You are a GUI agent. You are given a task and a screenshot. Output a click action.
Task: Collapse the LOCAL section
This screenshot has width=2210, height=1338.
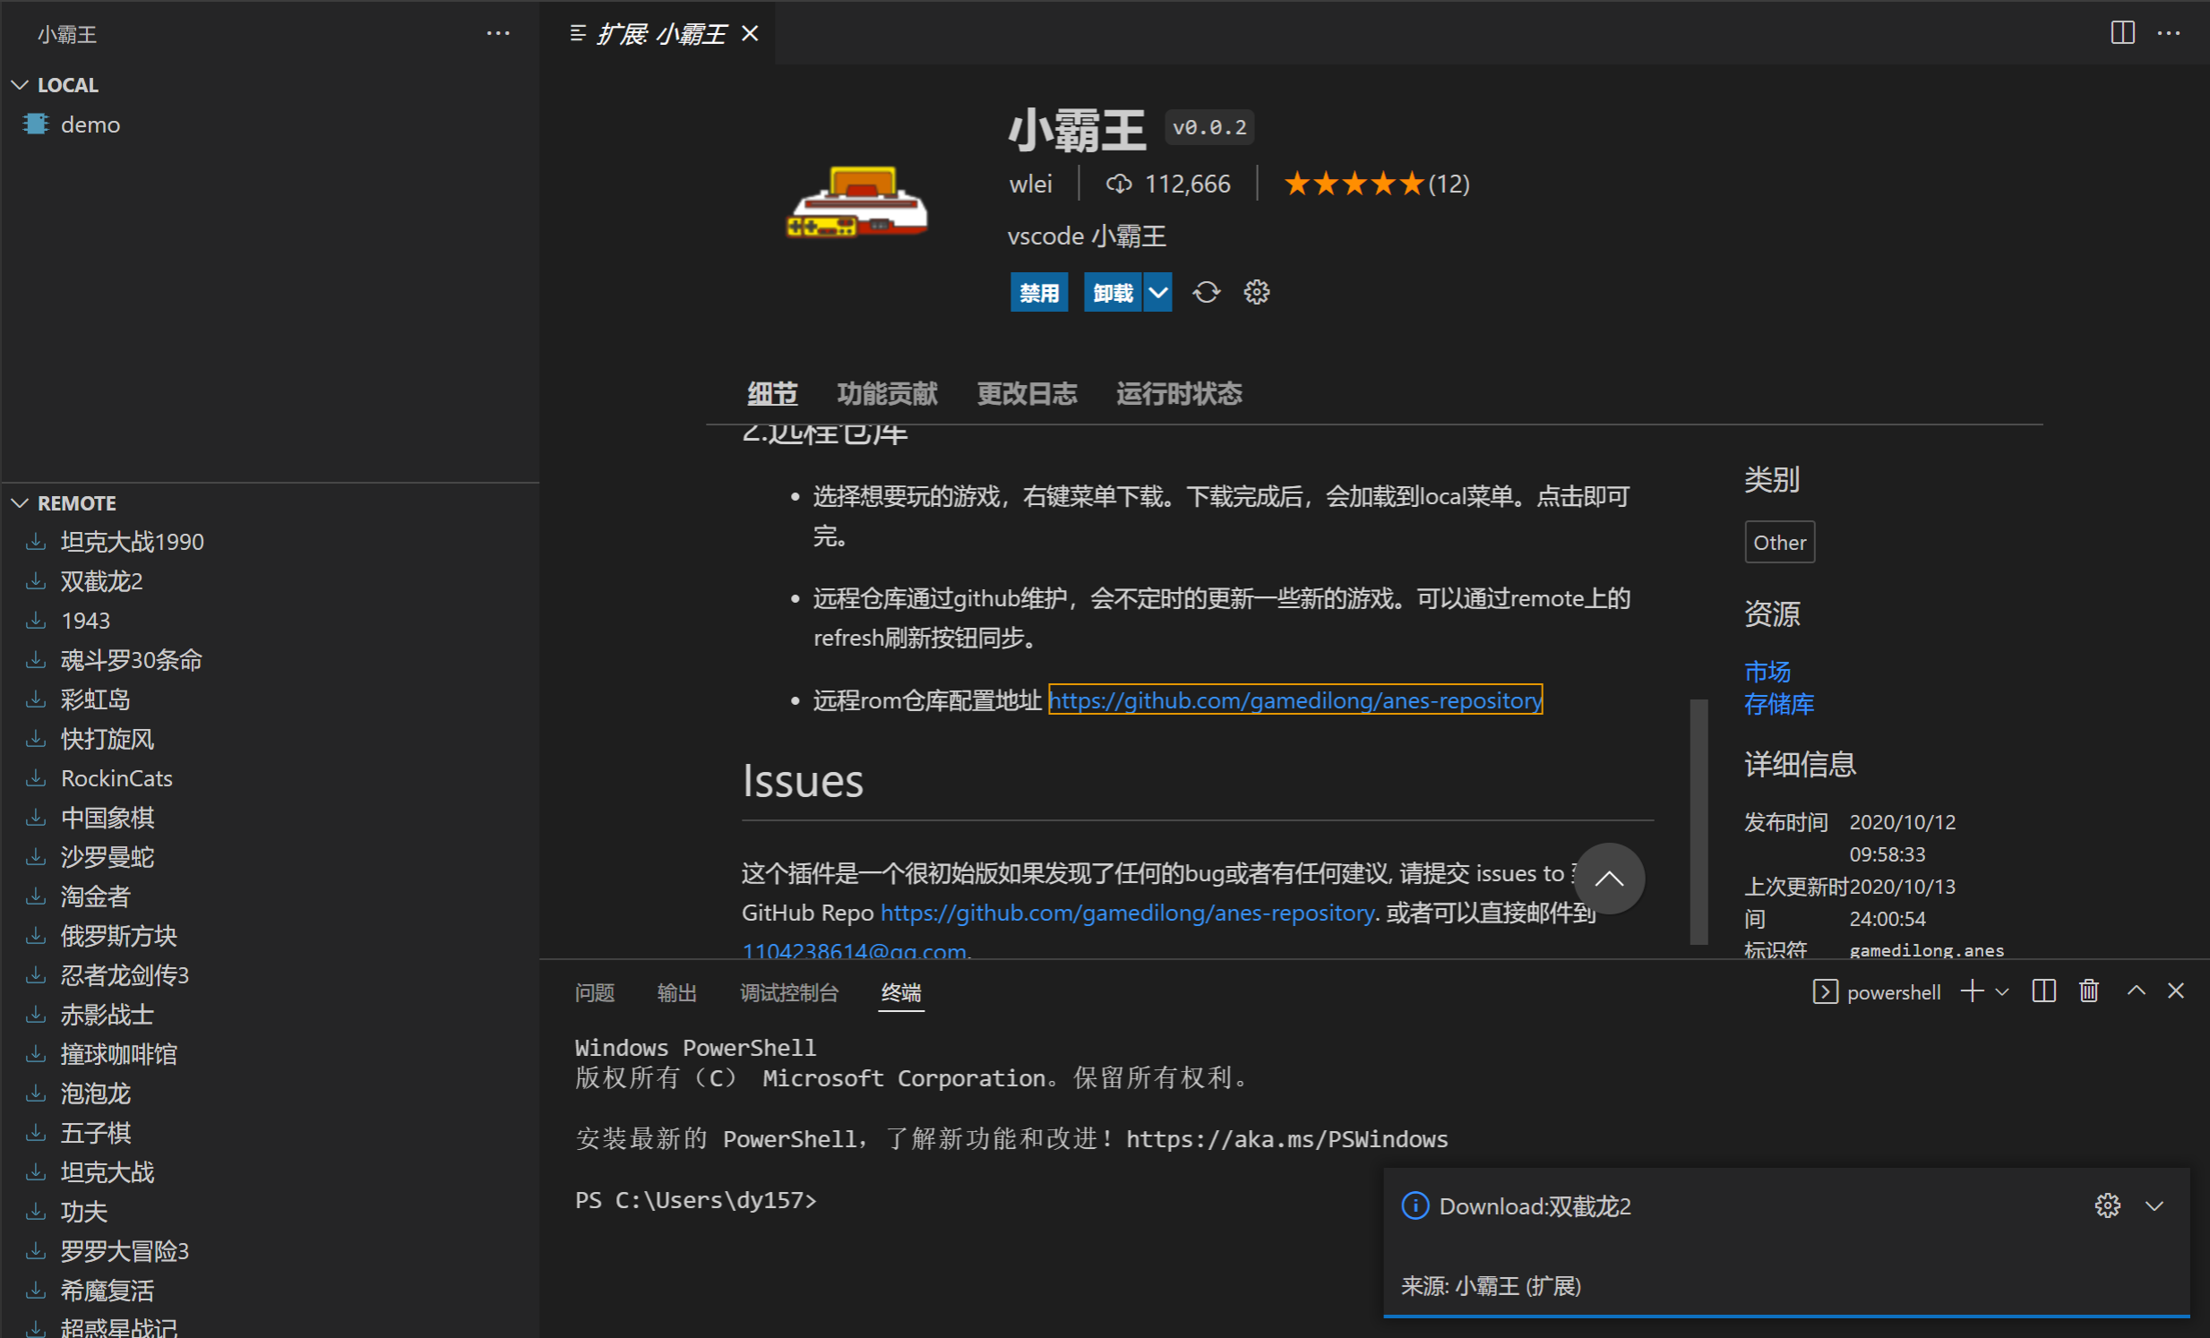21,85
